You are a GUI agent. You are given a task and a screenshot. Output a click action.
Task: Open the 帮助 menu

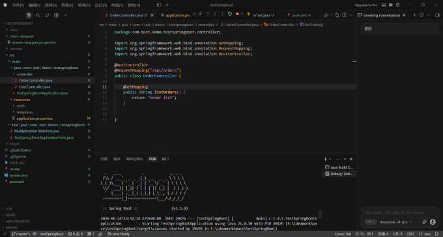pos(134,5)
